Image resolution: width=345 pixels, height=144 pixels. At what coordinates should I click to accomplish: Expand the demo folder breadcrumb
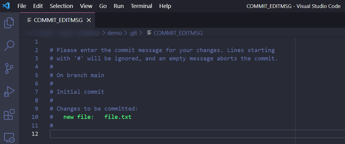[114, 33]
